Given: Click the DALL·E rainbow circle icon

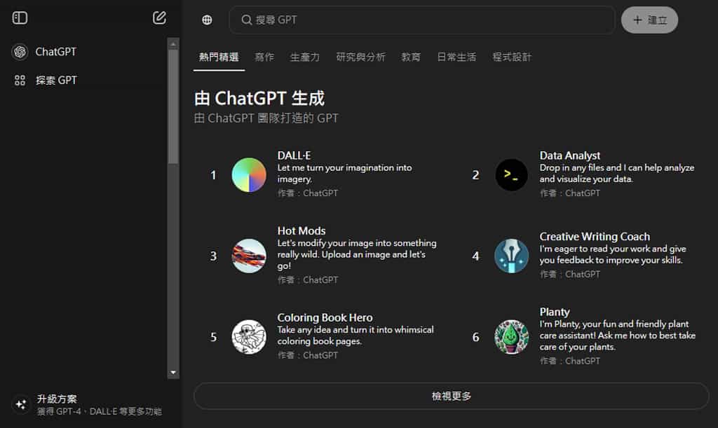Looking at the screenshot, I should [x=249, y=175].
